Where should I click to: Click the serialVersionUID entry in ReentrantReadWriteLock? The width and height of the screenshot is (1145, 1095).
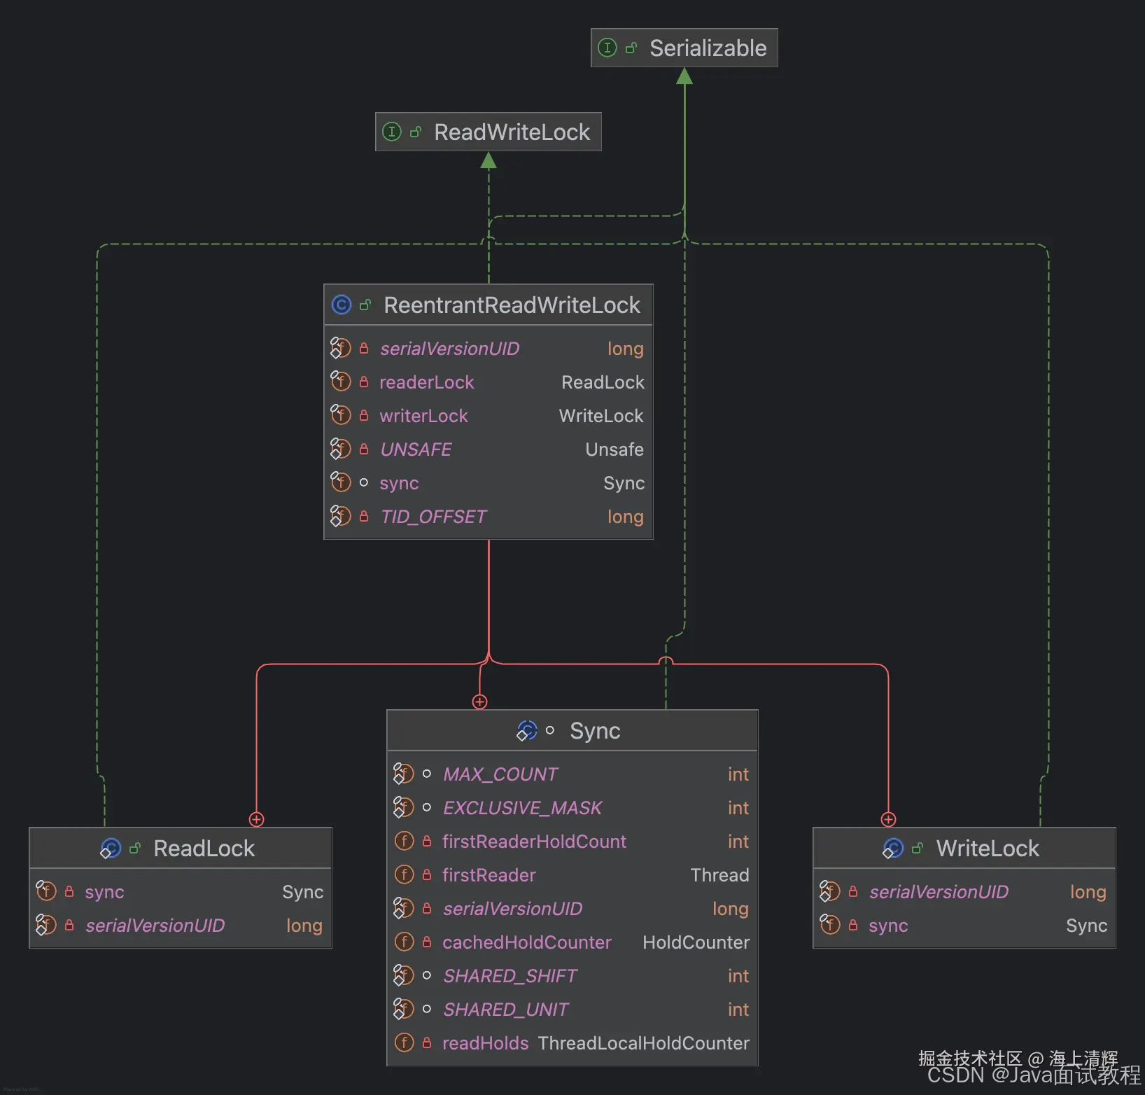pyautogui.click(x=449, y=348)
